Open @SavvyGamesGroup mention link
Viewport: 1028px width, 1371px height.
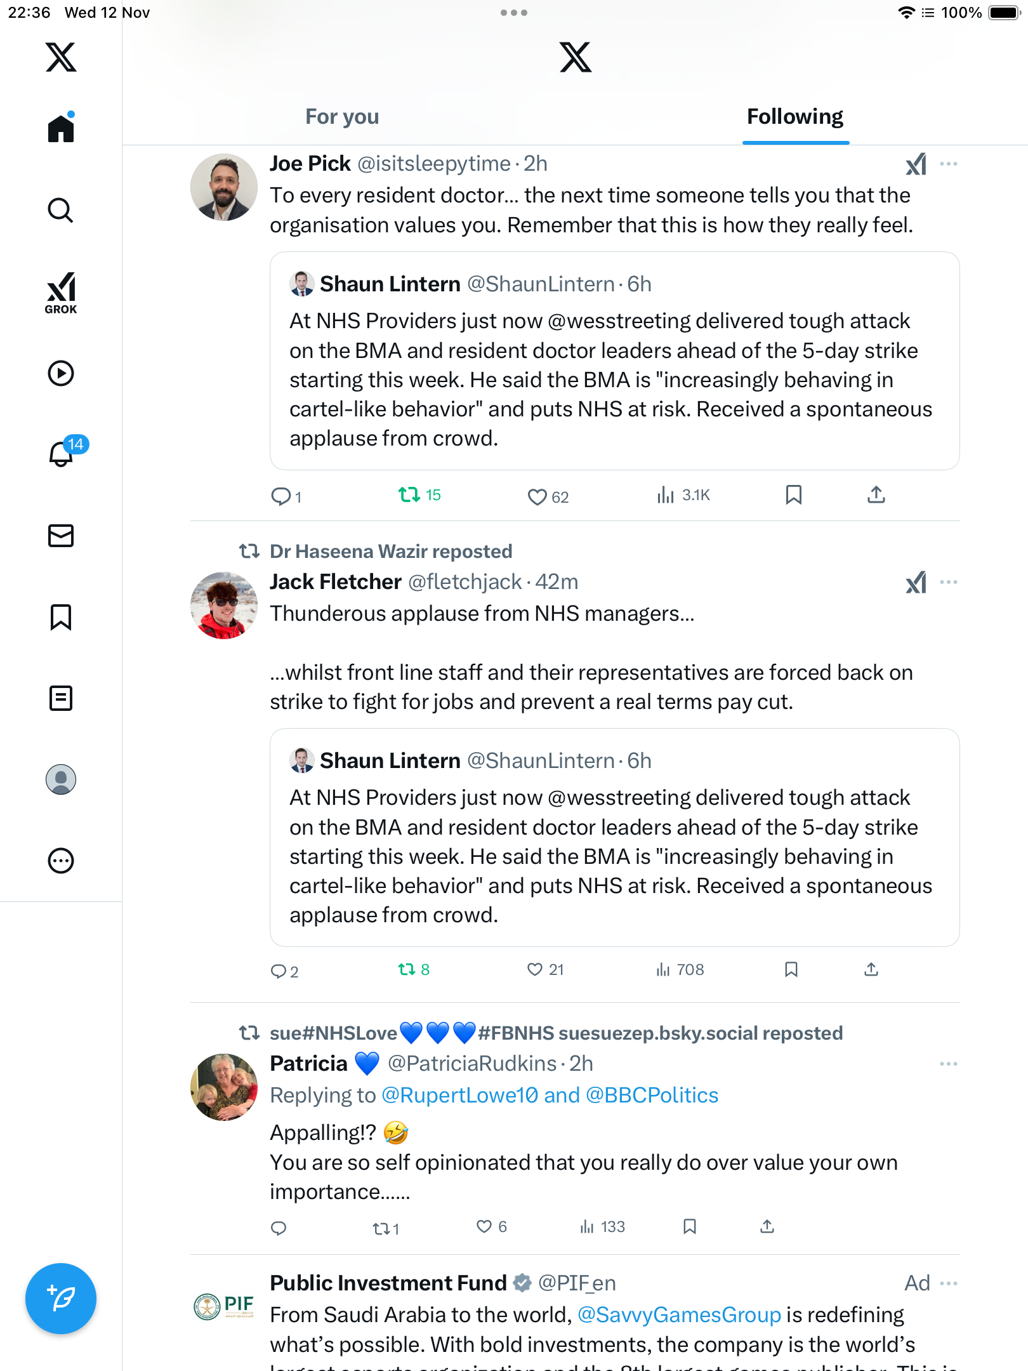[679, 1315]
